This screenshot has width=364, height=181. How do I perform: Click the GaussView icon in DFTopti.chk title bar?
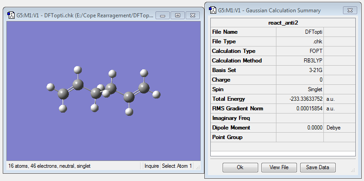point(10,16)
